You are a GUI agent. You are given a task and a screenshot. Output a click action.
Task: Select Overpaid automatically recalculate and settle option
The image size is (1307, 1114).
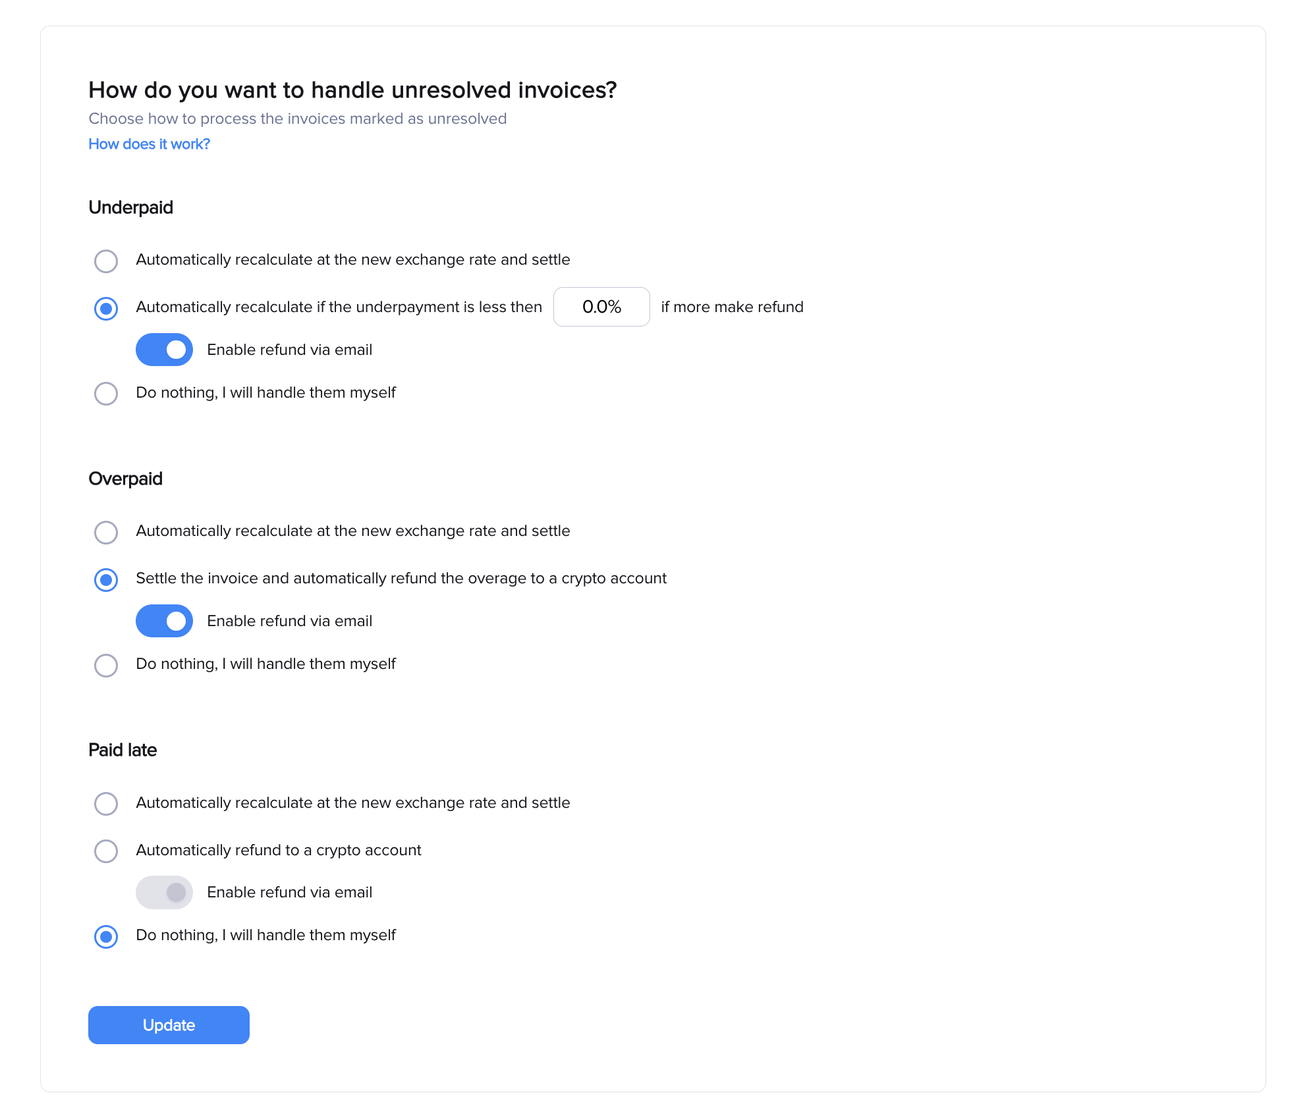point(106,532)
